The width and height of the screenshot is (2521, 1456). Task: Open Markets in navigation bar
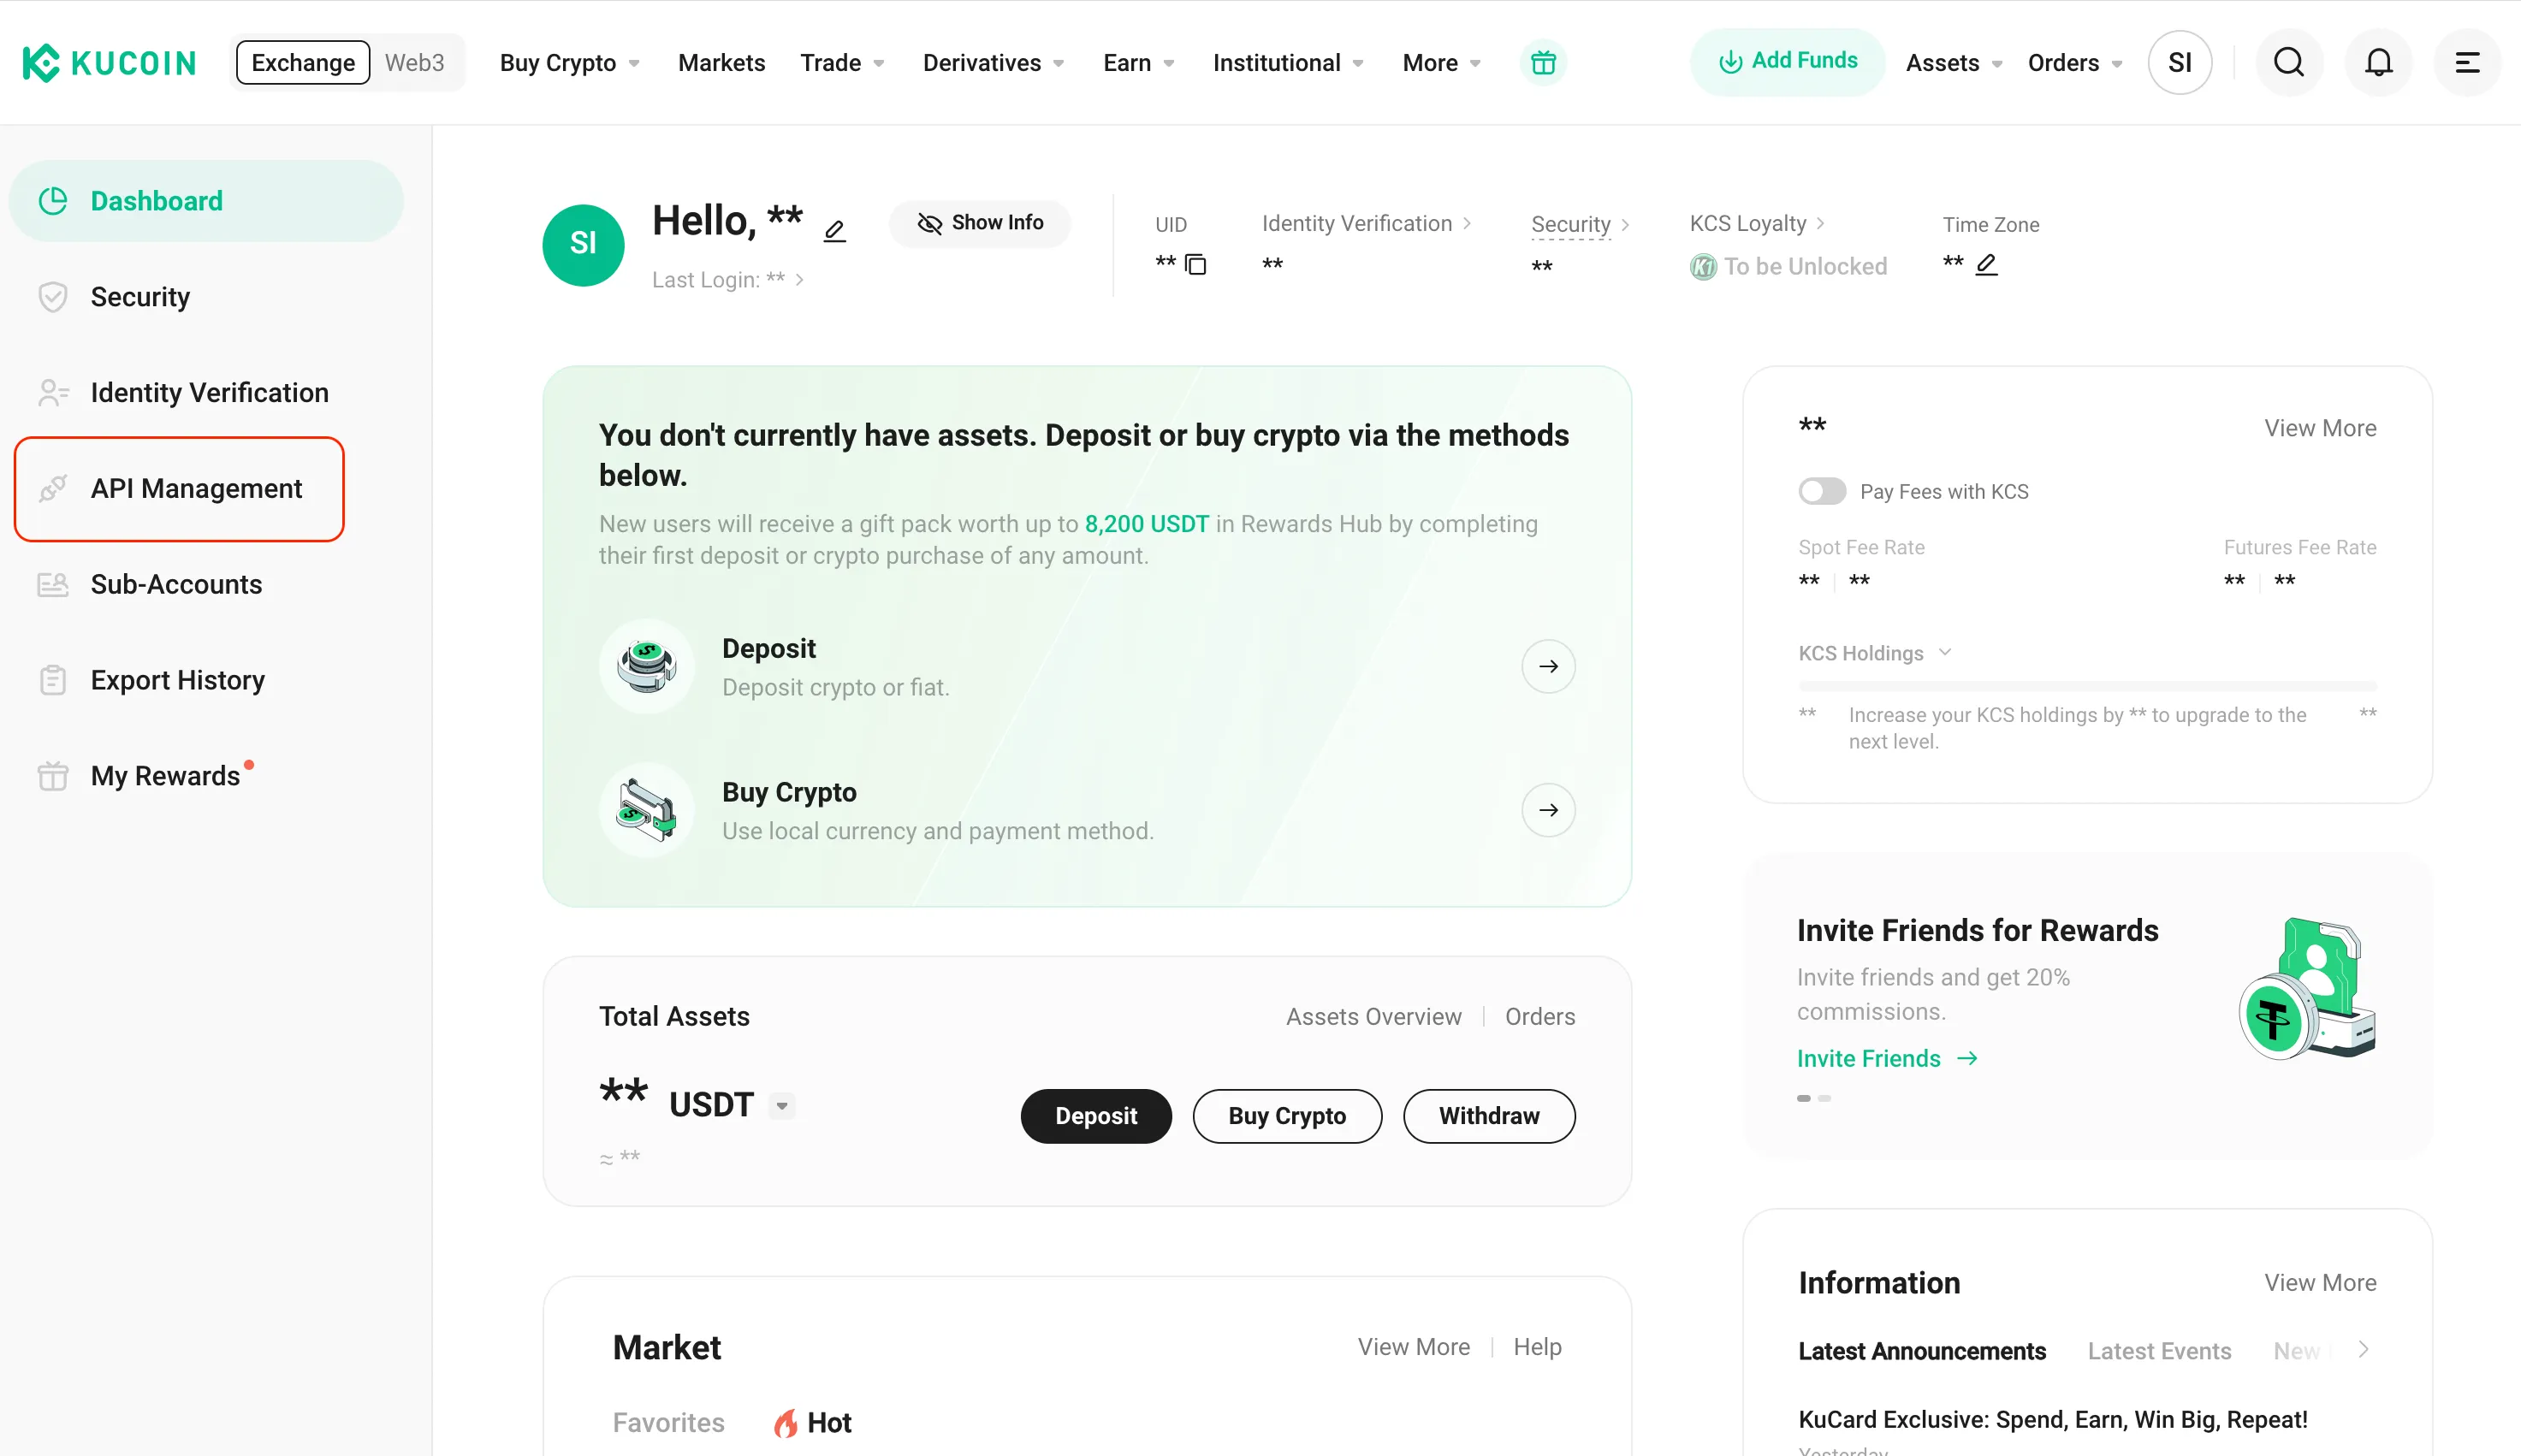721,63
